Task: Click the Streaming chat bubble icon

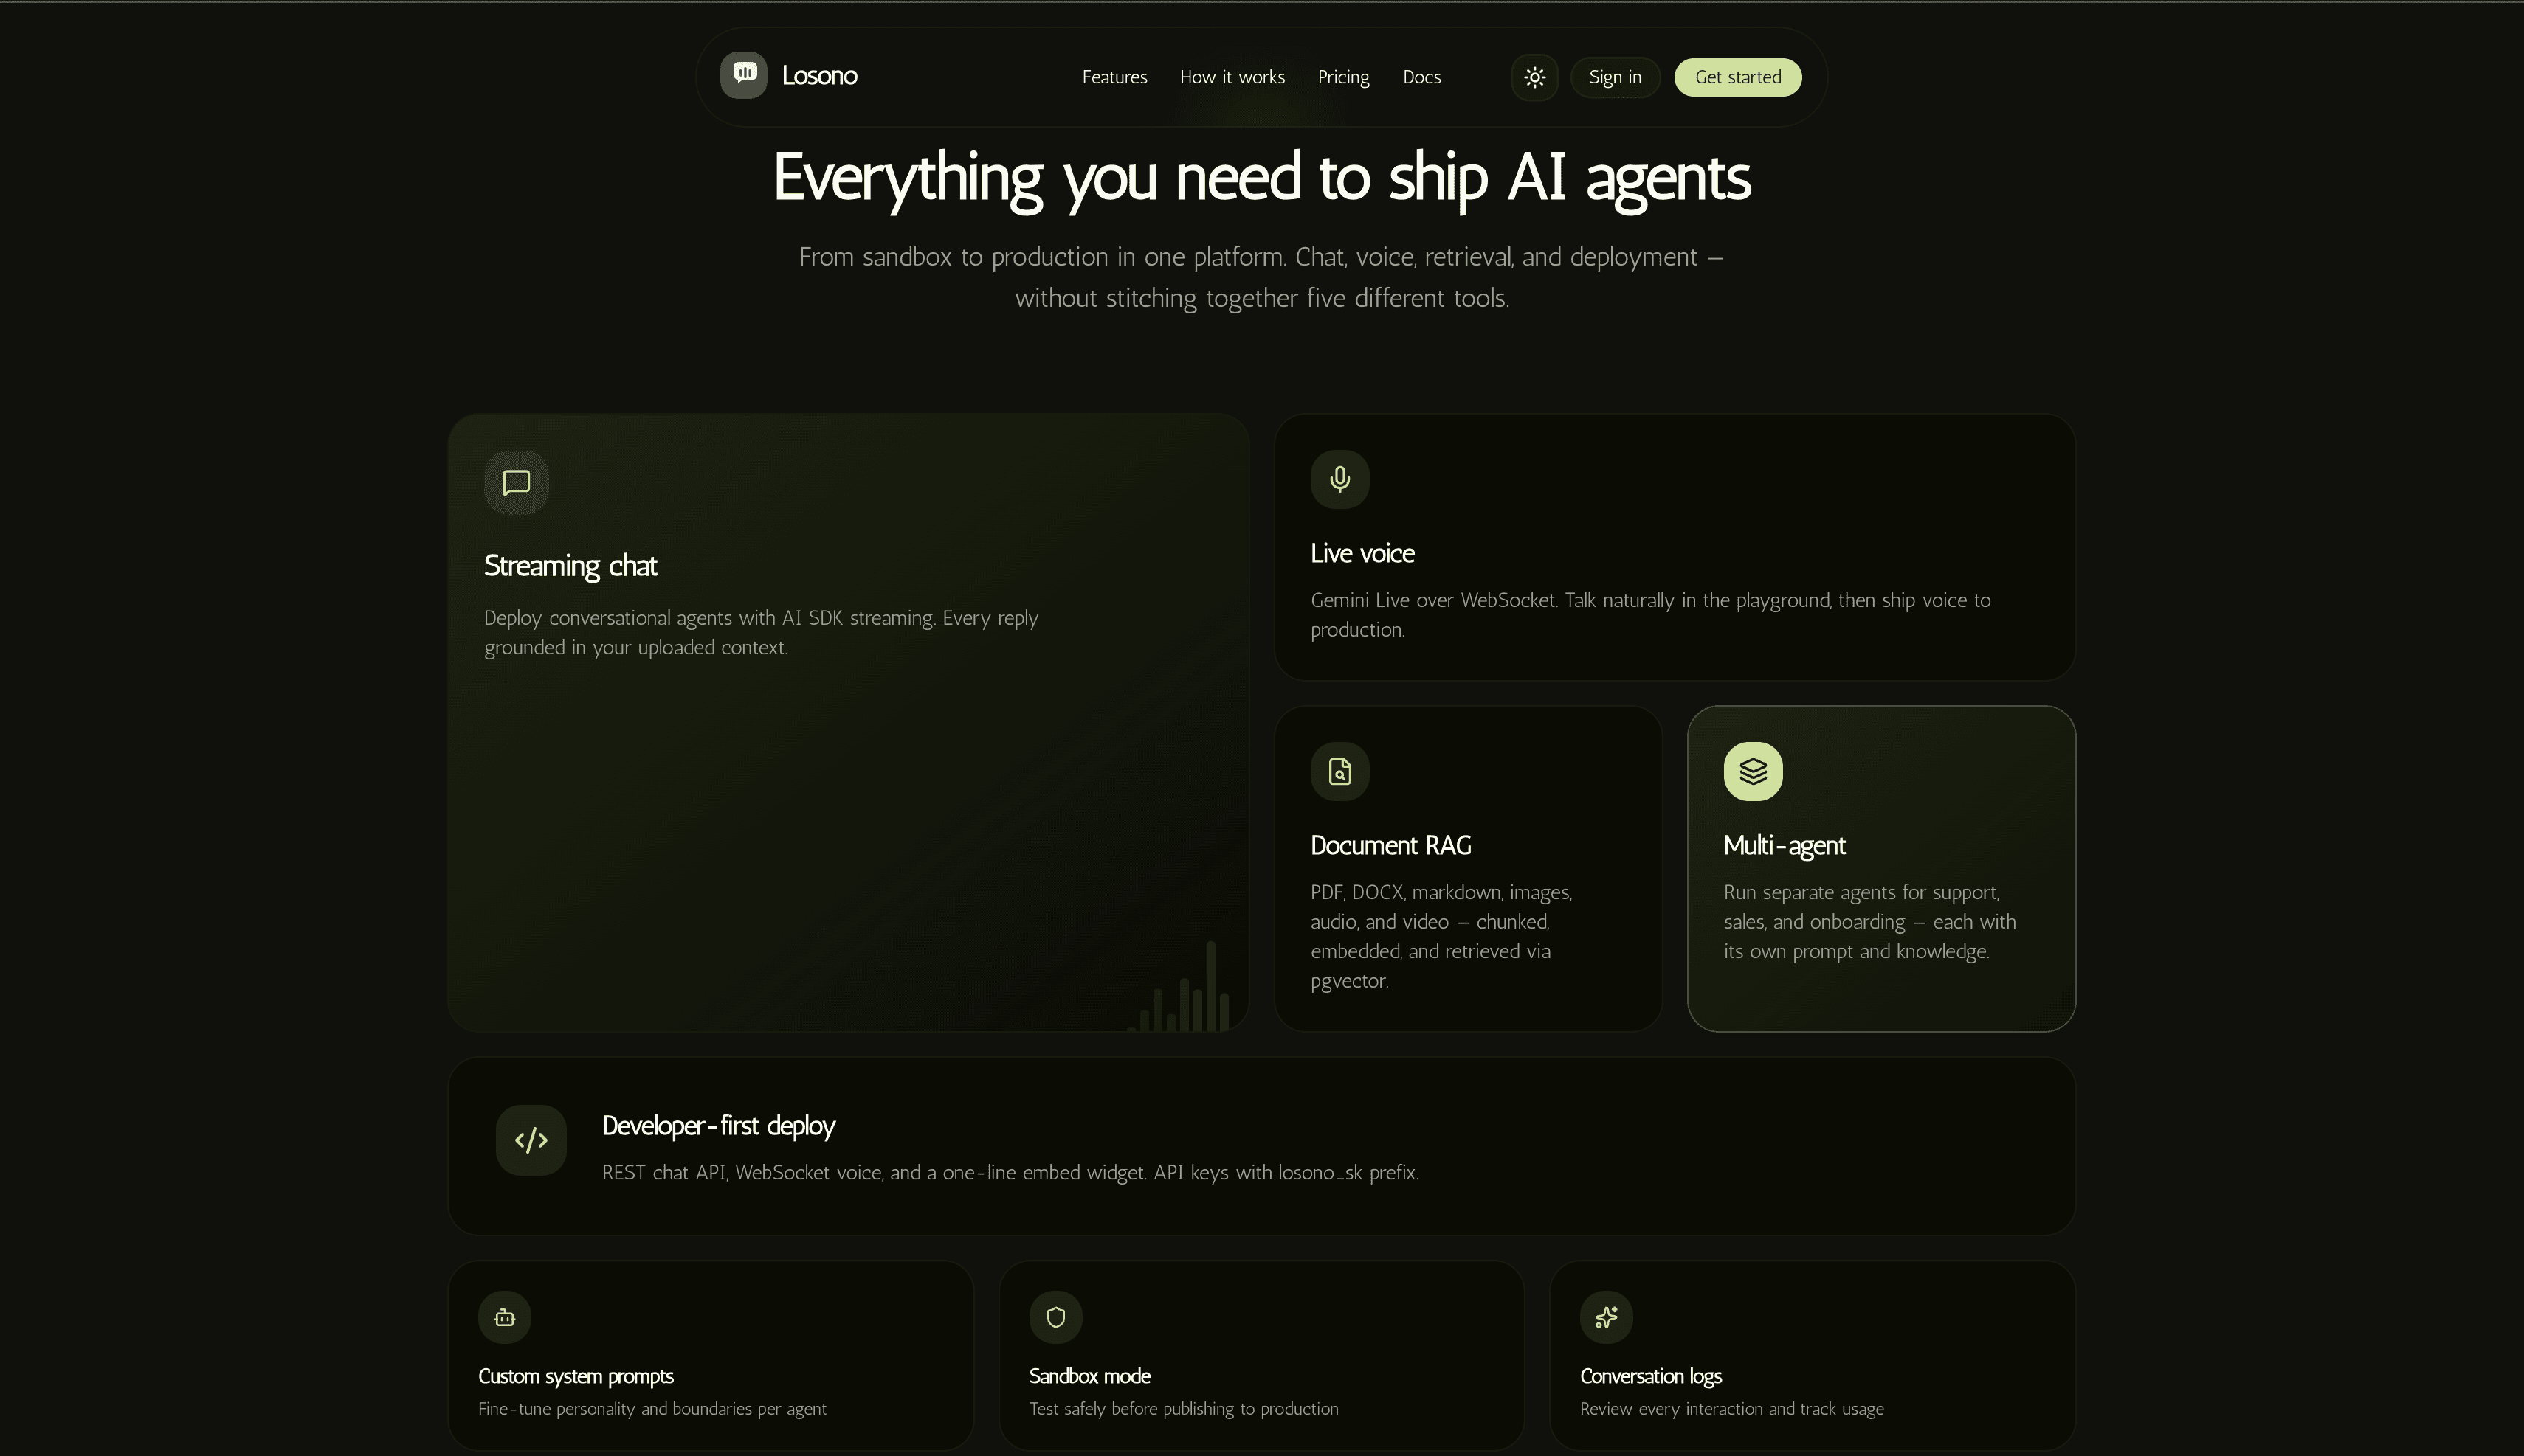Action: point(516,483)
